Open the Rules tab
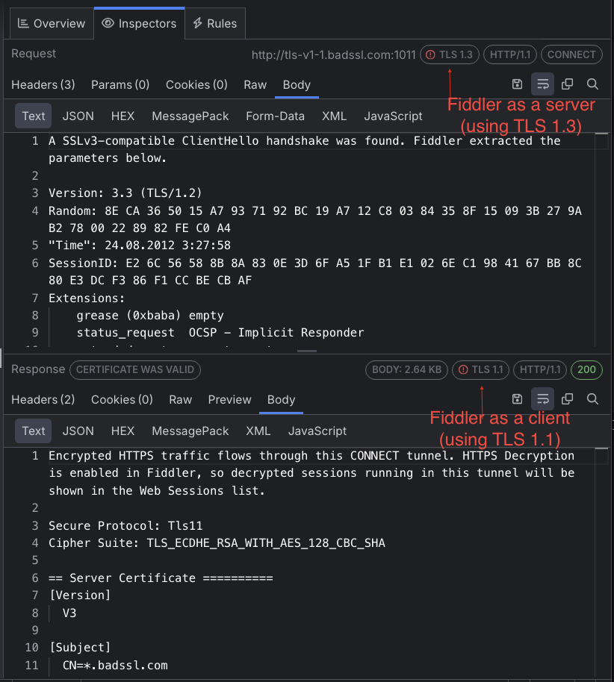The height and width of the screenshot is (682, 614). coord(214,23)
